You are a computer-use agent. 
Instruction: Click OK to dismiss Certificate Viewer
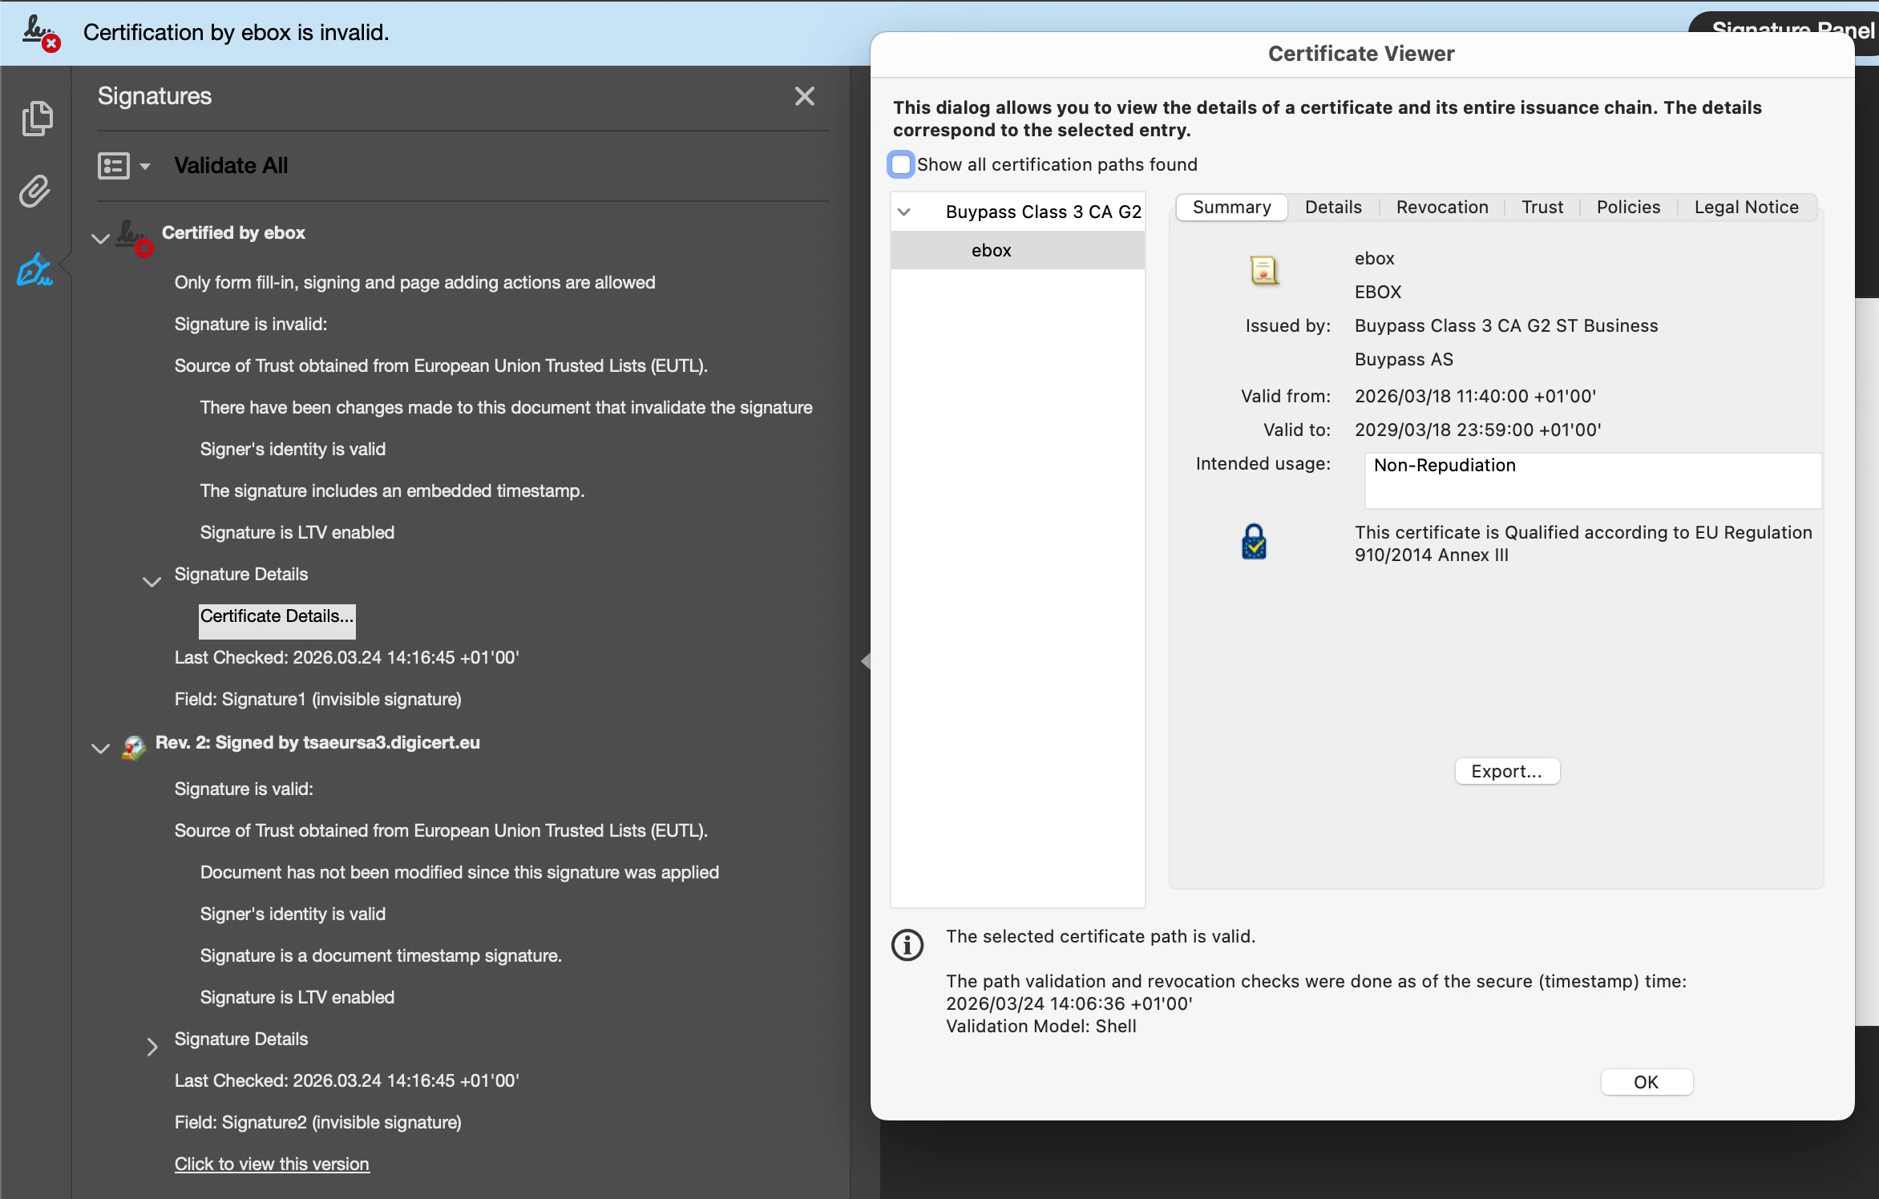[x=1646, y=1082]
